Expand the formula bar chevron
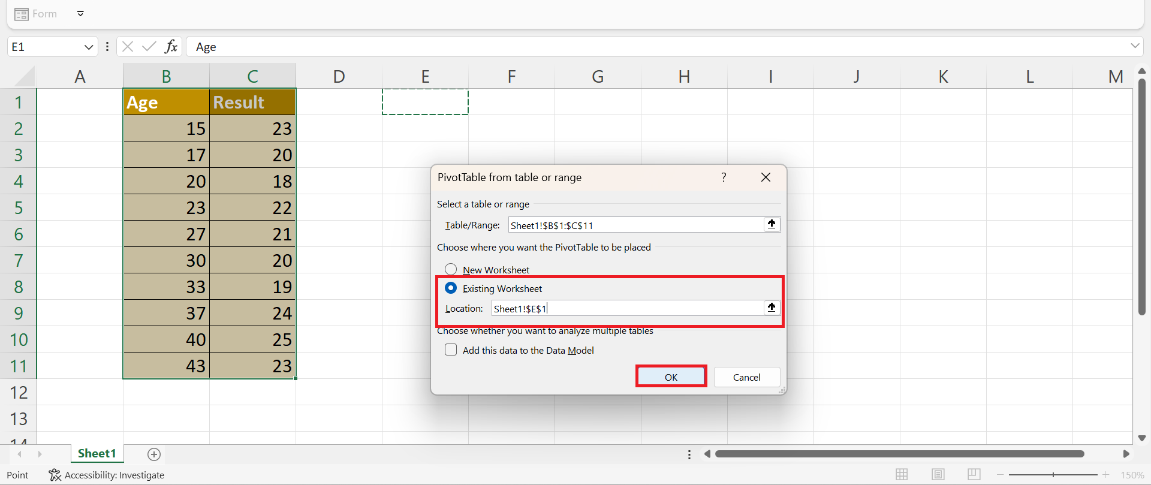1151x485 pixels. (x=1135, y=46)
